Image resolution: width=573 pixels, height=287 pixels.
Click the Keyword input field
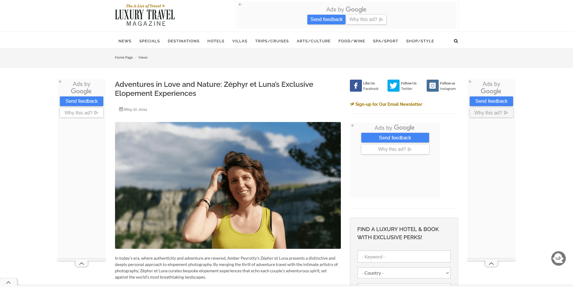(404, 257)
